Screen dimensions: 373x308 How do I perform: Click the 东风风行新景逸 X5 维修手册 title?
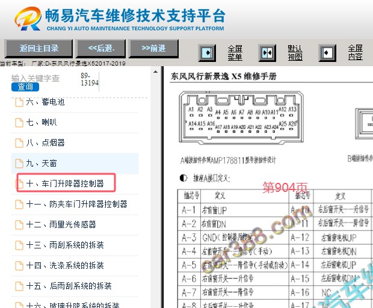click(224, 76)
